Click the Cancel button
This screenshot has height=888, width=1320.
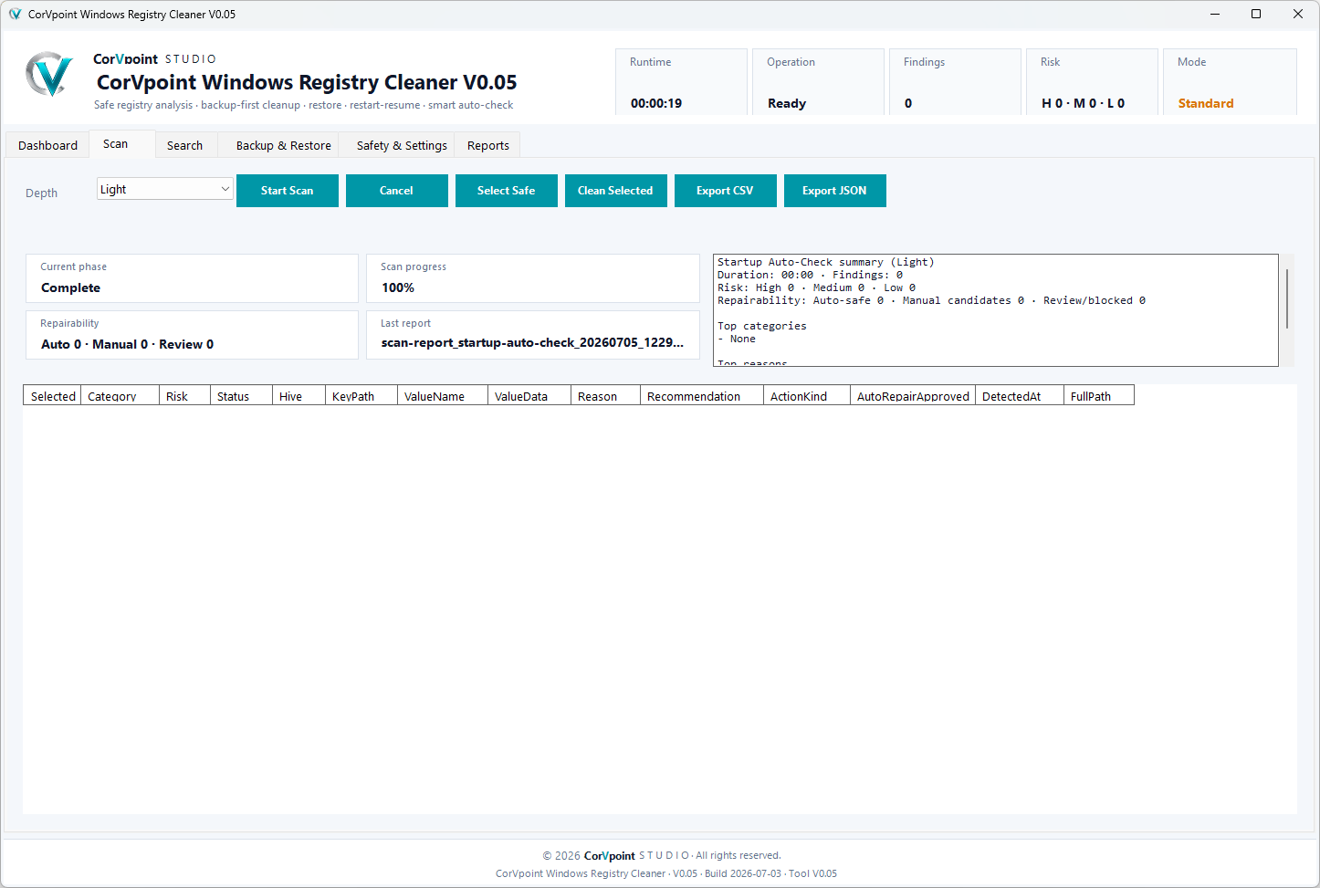click(x=397, y=191)
